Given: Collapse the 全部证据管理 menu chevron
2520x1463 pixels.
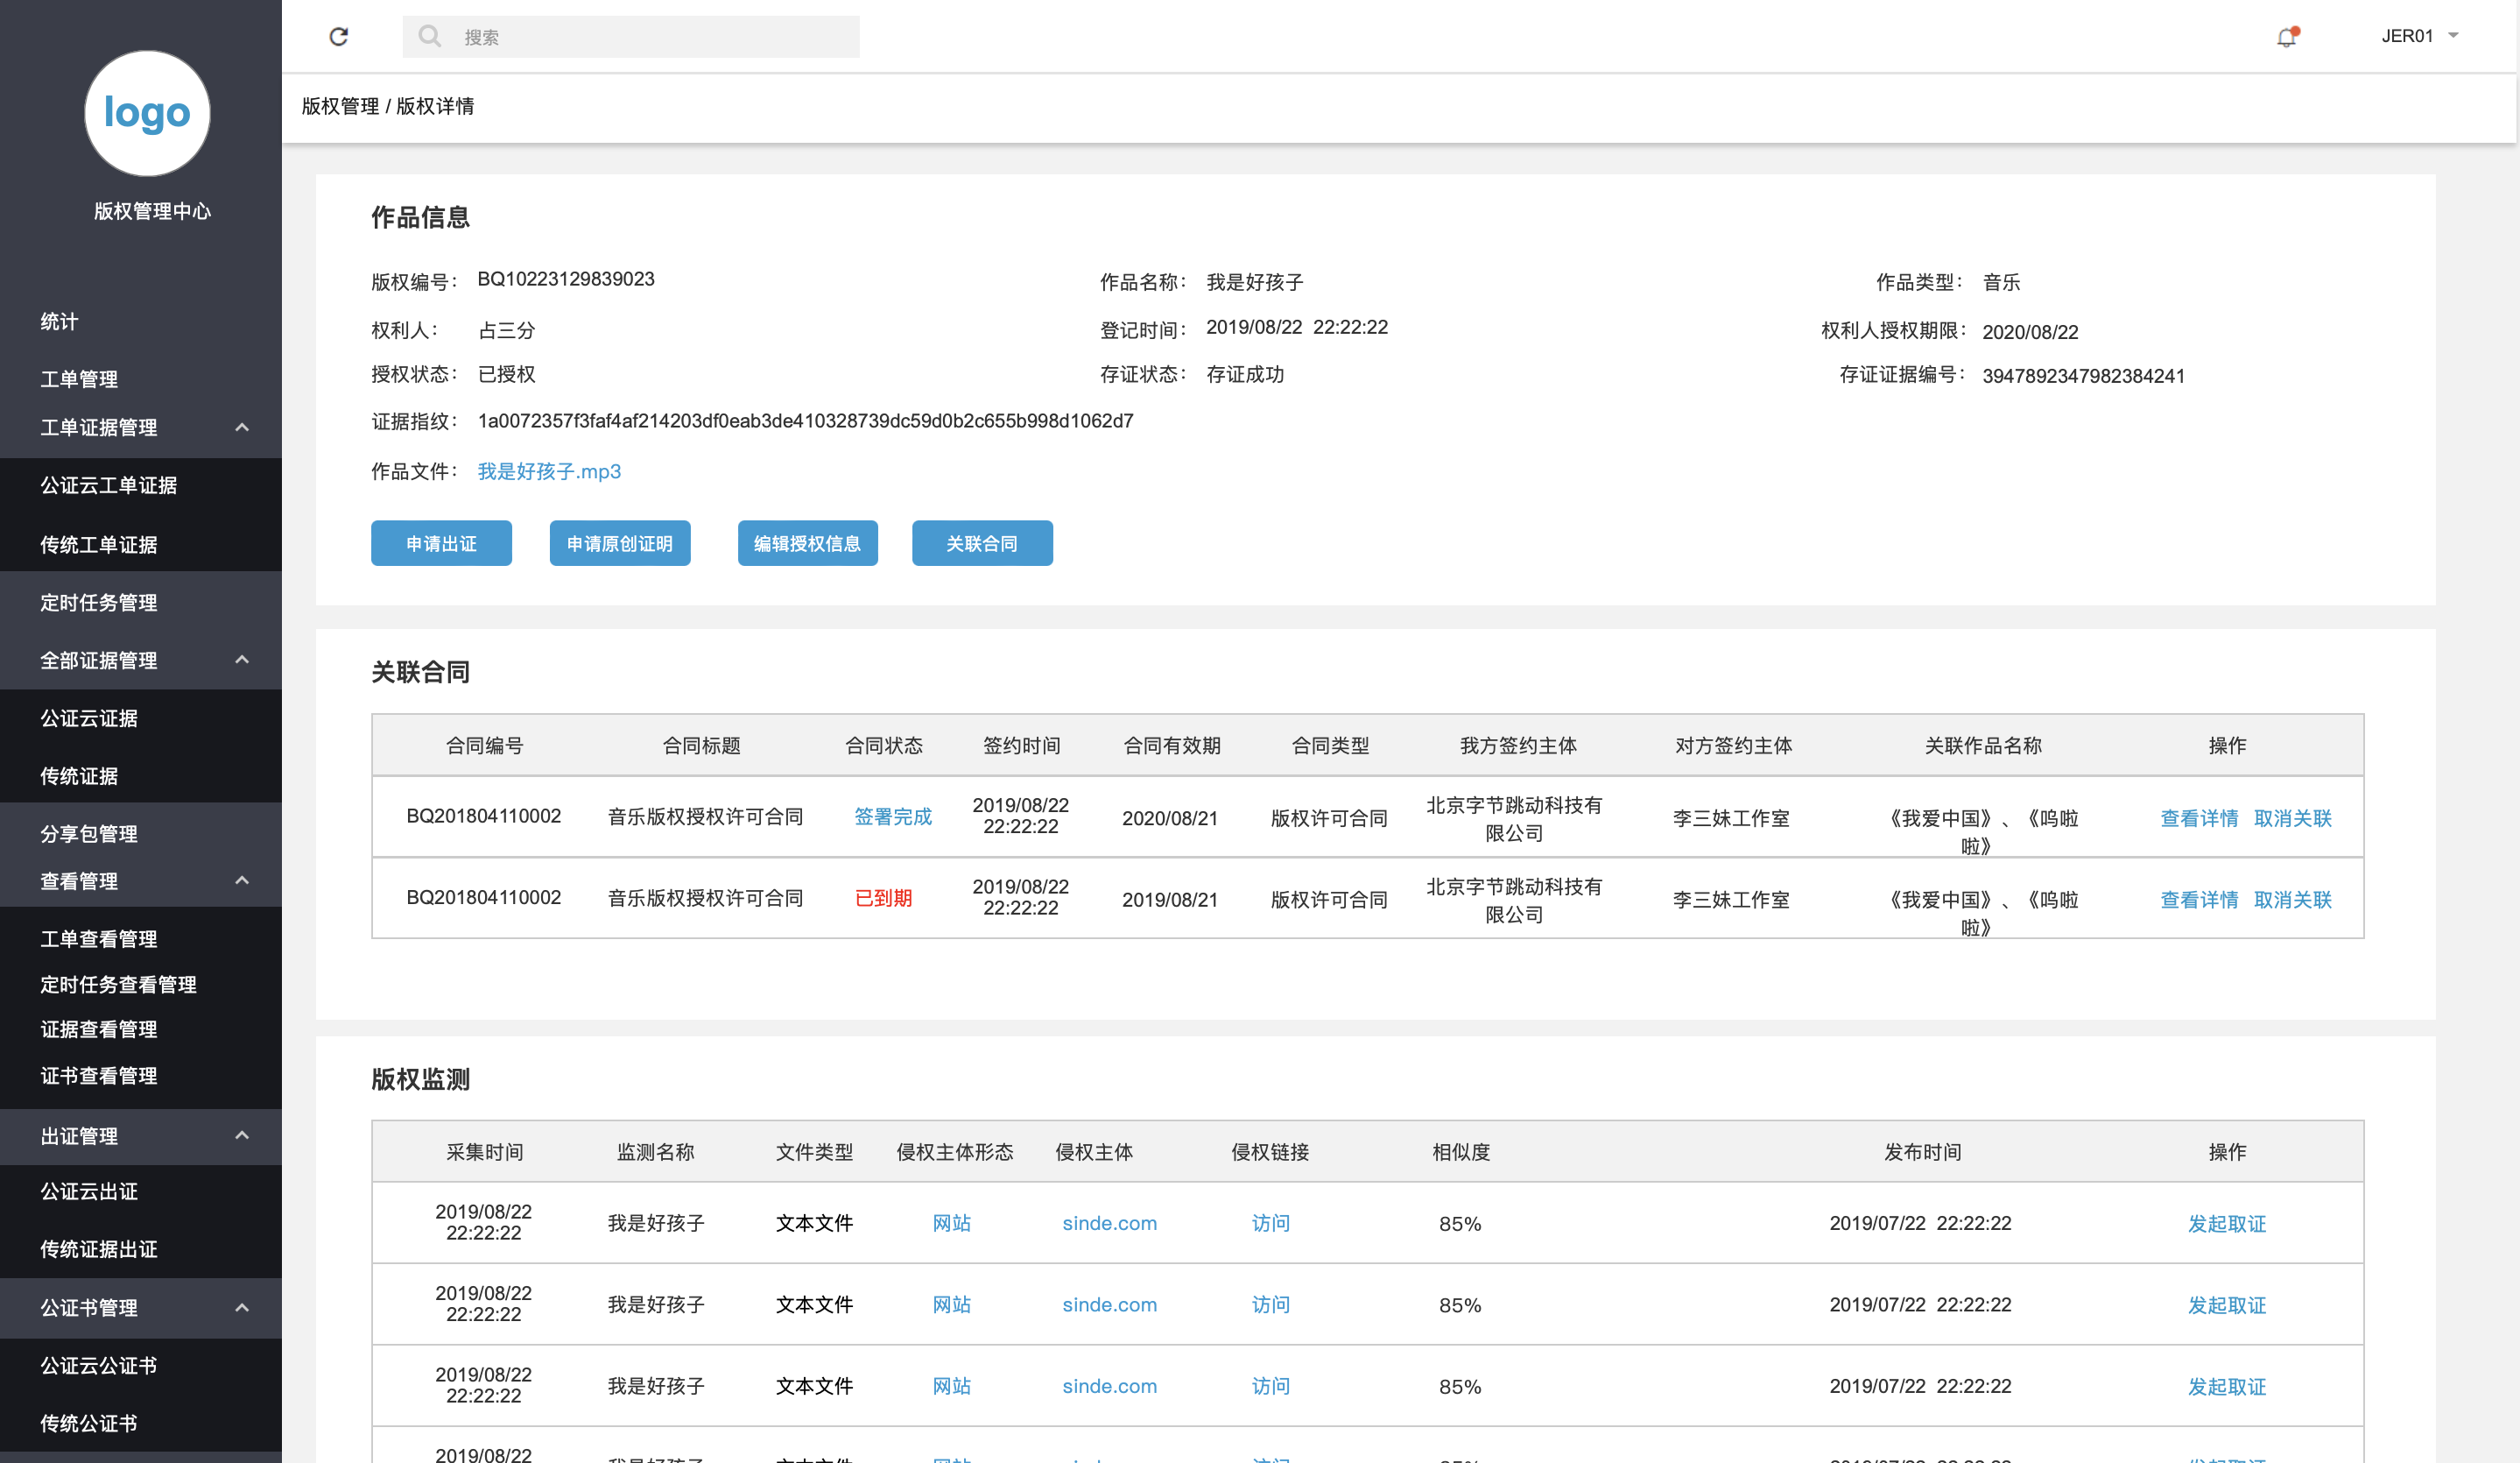Looking at the screenshot, I should pos(242,660).
